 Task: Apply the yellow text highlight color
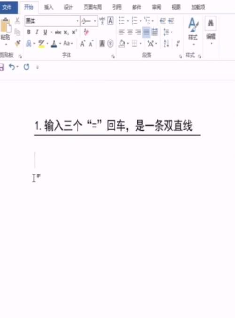coord(41,43)
